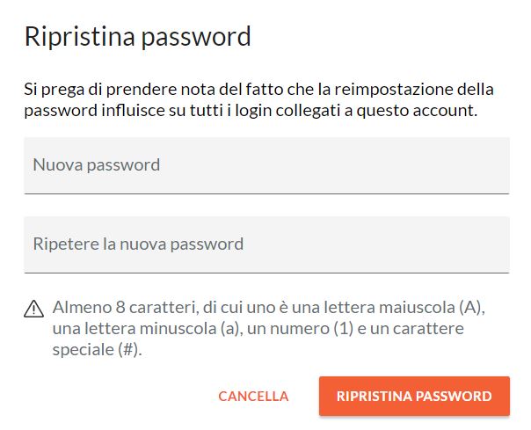Screen dimensions: 531x430
Task: Click the 'Nuova password' placeholder label
Action: click(x=97, y=165)
